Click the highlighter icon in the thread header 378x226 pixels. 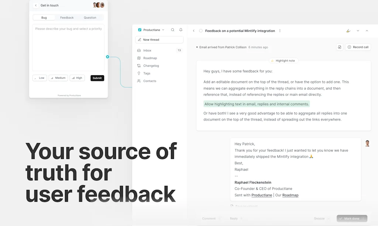click(348, 31)
